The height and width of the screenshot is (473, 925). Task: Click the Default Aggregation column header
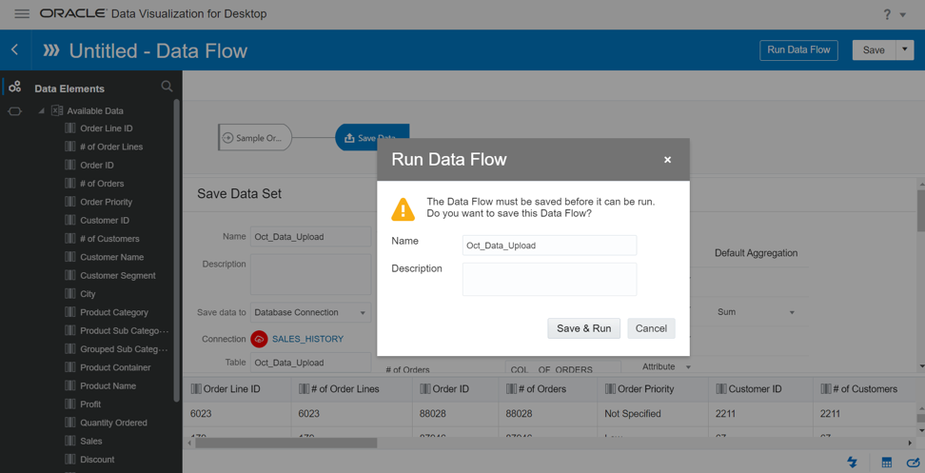coord(756,253)
